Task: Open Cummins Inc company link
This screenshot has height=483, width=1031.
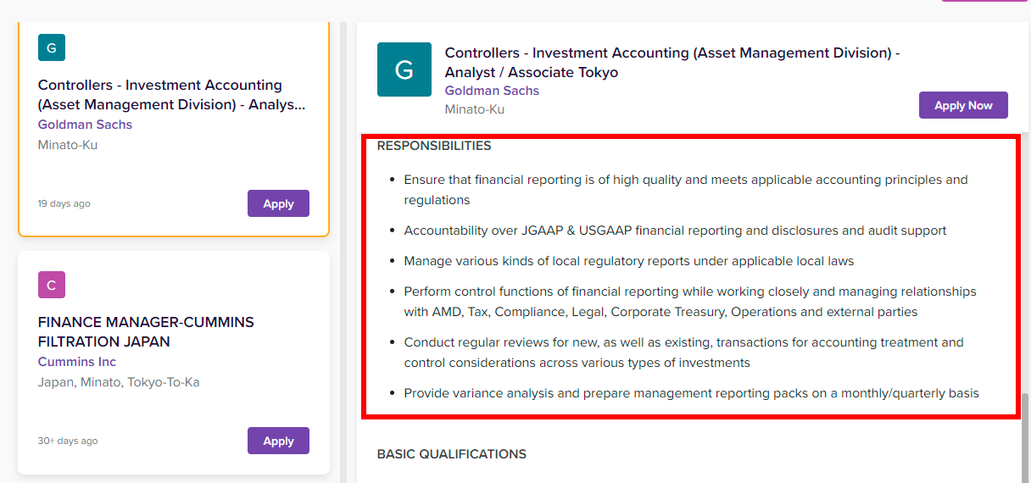Action: (x=77, y=362)
